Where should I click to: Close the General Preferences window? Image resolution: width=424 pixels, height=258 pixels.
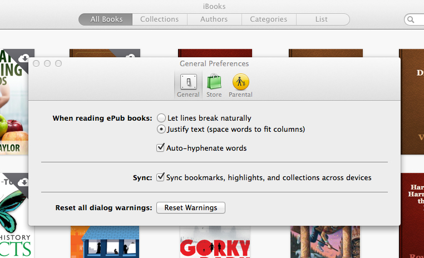[36, 63]
